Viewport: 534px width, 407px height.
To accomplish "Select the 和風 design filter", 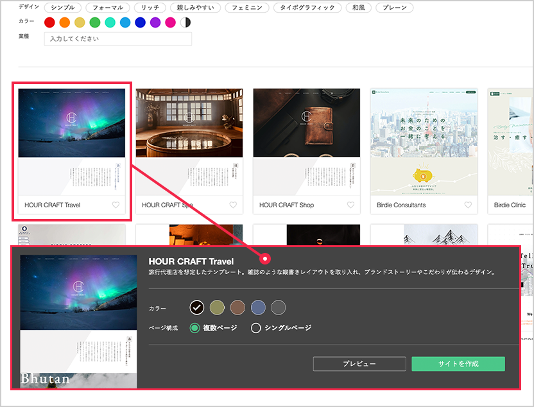I will (x=357, y=8).
